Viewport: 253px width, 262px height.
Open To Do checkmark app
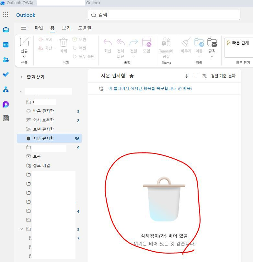[6, 74]
